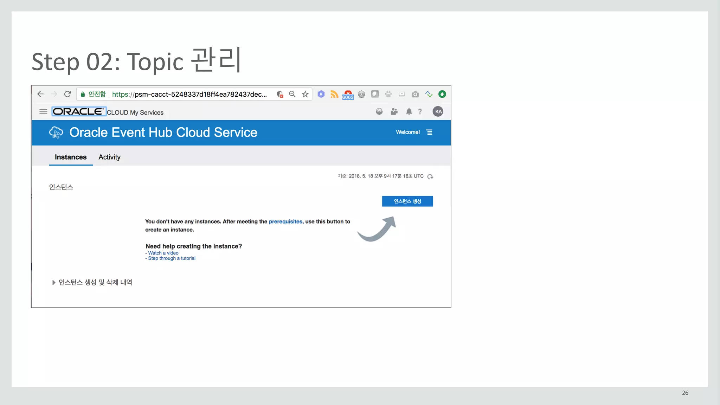Image resolution: width=720 pixels, height=405 pixels.
Task: Select the Instances tab
Action: [71, 157]
